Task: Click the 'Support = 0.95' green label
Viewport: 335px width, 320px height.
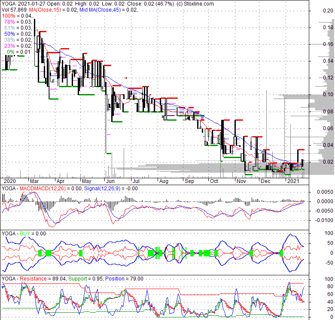Action: coord(86,279)
